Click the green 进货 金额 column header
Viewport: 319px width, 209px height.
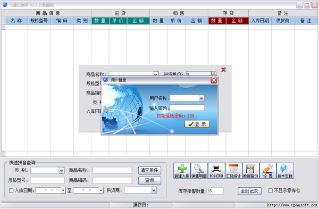click(138, 21)
